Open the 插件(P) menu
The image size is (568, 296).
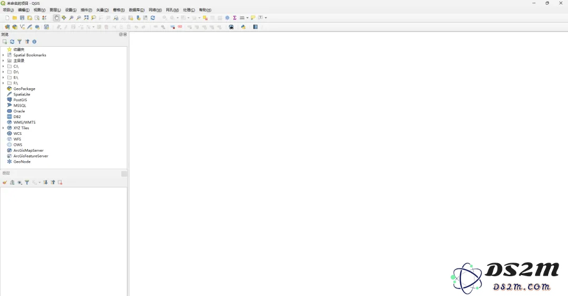point(86,10)
